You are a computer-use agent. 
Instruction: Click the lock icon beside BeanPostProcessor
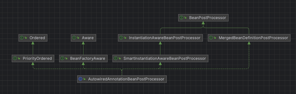[185, 18]
